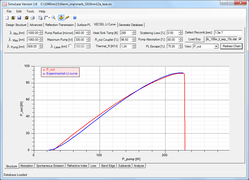Click the Open structure 'S' folder icon

pos(13,18)
